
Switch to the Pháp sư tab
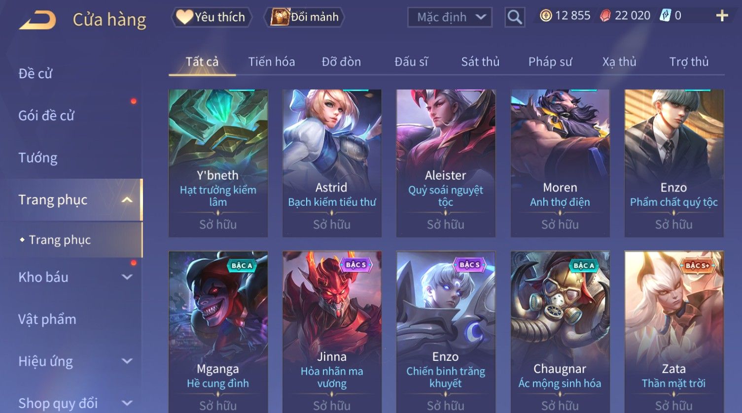(550, 62)
